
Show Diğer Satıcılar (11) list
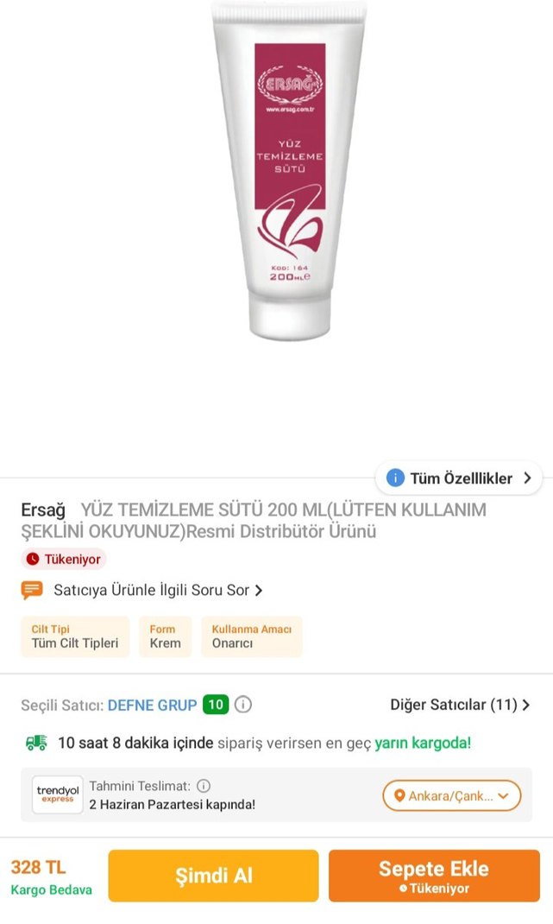[459, 705]
